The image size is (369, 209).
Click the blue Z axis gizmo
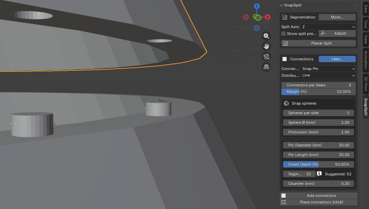[x=256, y=7]
